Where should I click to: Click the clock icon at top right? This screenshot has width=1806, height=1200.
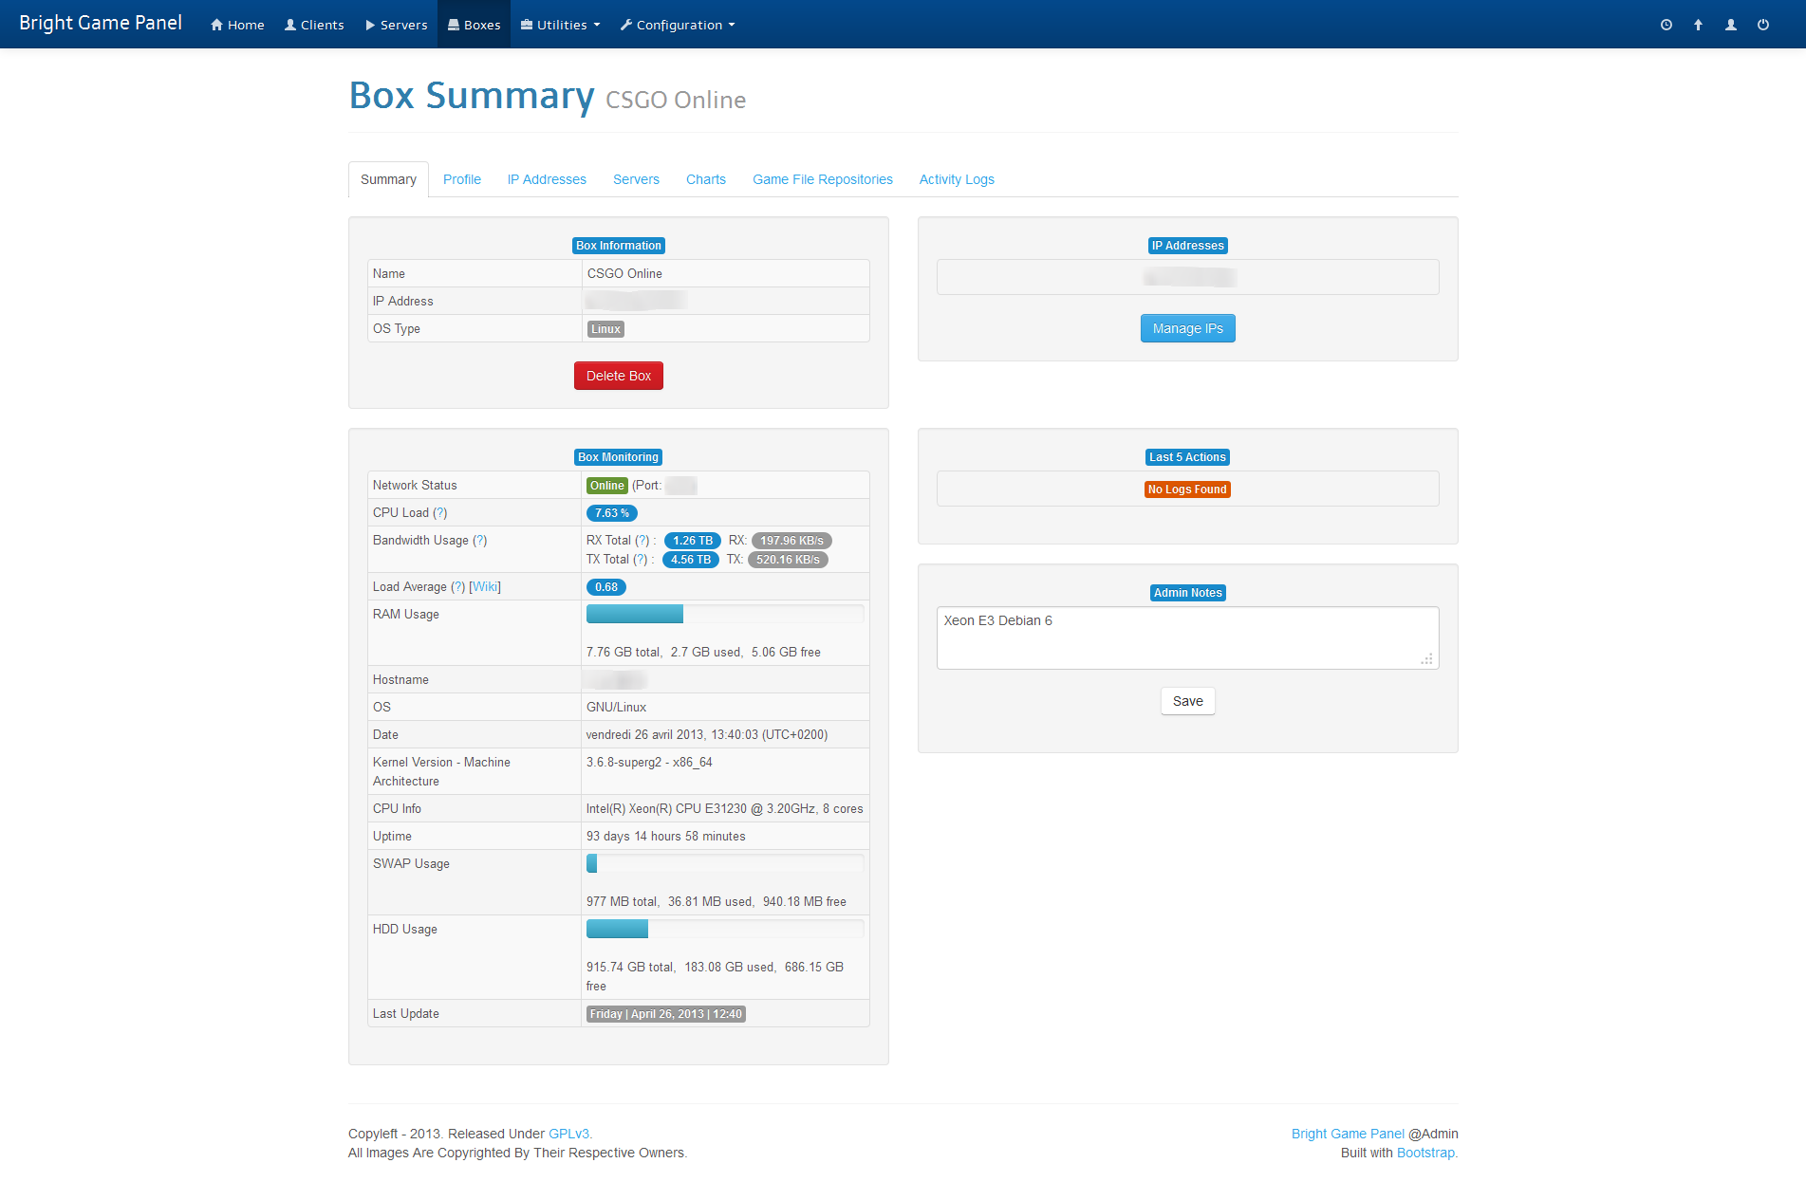[x=1666, y=24]
